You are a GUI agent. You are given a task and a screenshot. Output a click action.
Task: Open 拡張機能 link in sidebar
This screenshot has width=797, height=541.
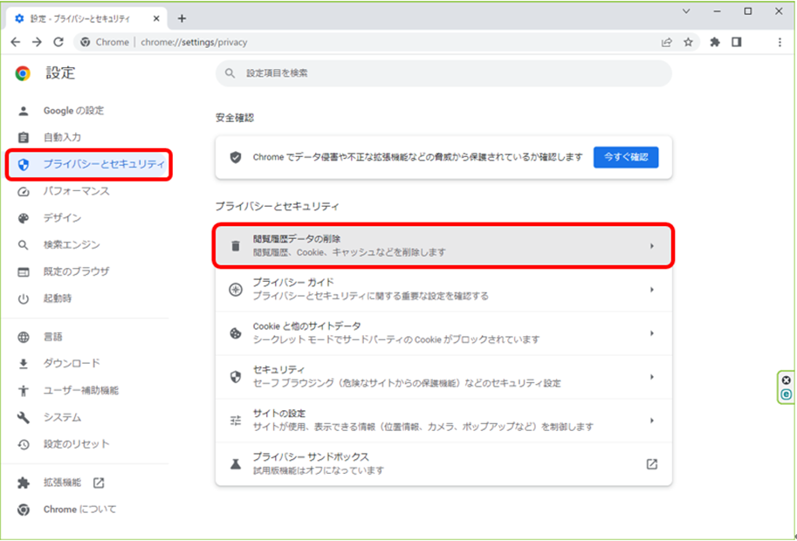click(x=62, y=483)
